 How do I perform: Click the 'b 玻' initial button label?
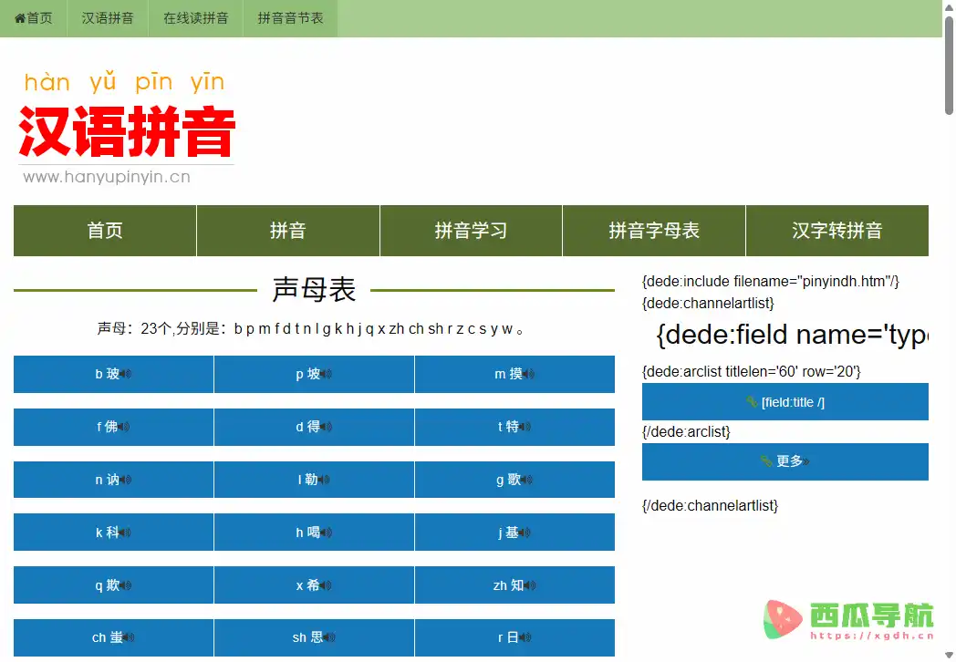click(x=108, y=374)
